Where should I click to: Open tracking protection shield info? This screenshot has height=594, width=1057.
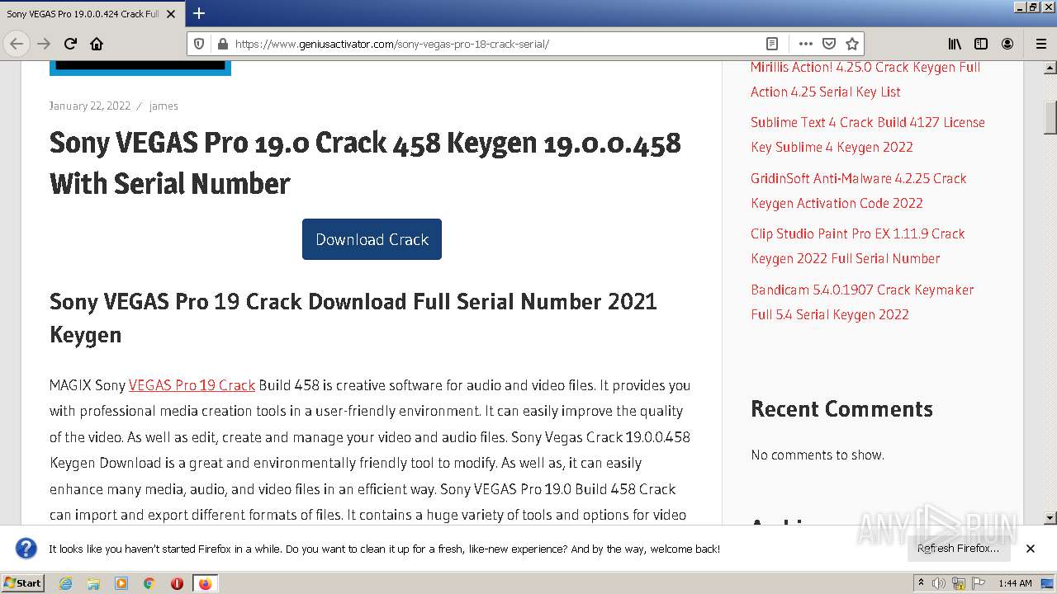pos(199,44)
